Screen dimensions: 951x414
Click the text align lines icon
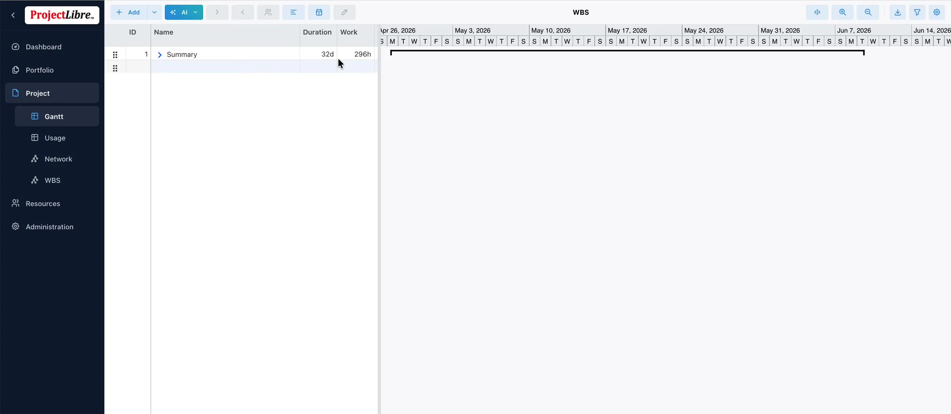point(293,12)
